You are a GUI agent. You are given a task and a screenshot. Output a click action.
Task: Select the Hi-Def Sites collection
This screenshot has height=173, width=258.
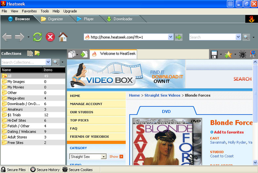(x=33, y=121)
